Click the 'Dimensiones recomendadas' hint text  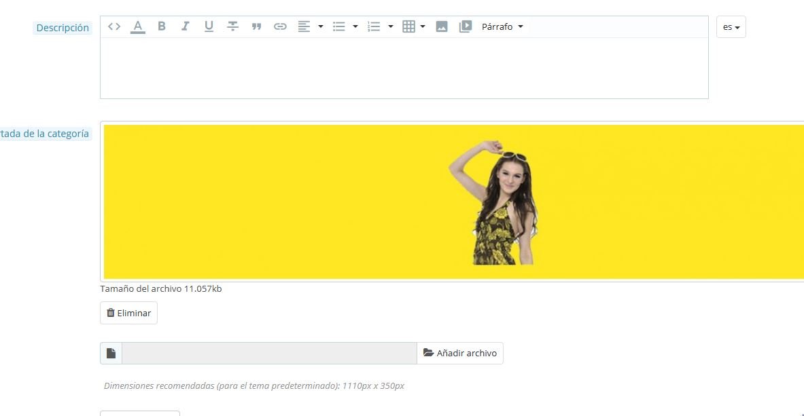point(254,385)
